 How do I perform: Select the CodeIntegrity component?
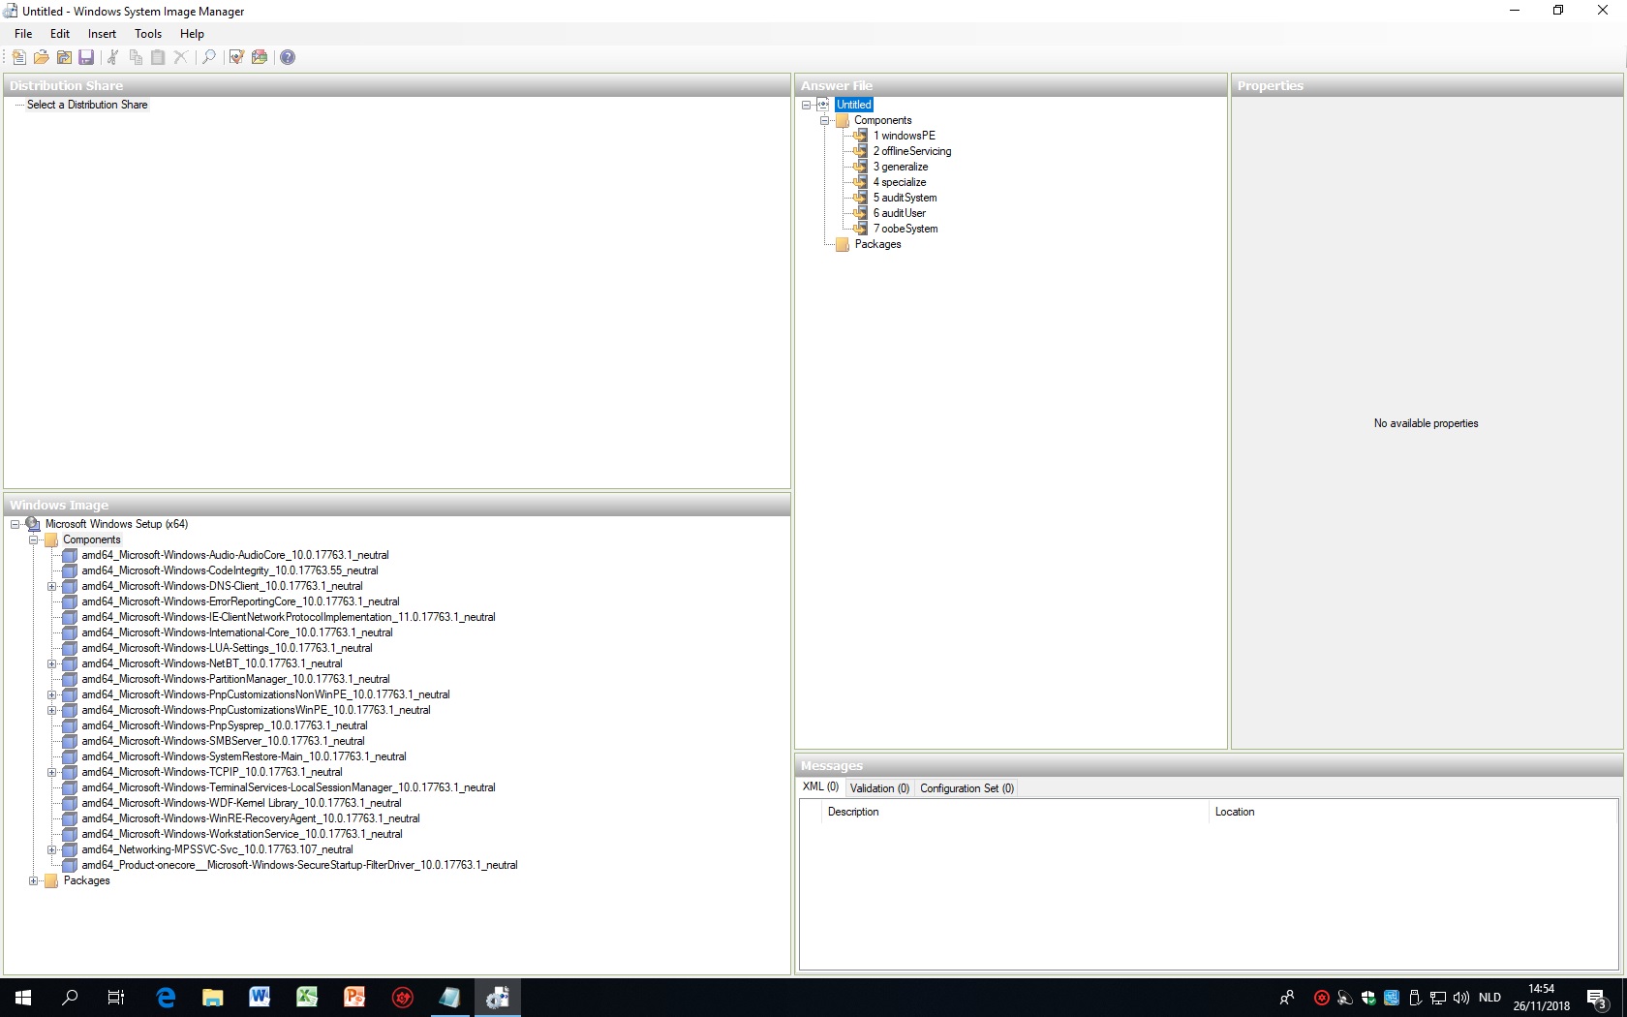click(230, 570)
